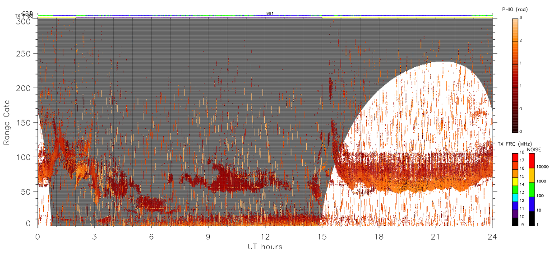Screen dimensions: 554x256
Task: Click the "PHI0 (rad)" colorbar title
Action: point(514,9)
